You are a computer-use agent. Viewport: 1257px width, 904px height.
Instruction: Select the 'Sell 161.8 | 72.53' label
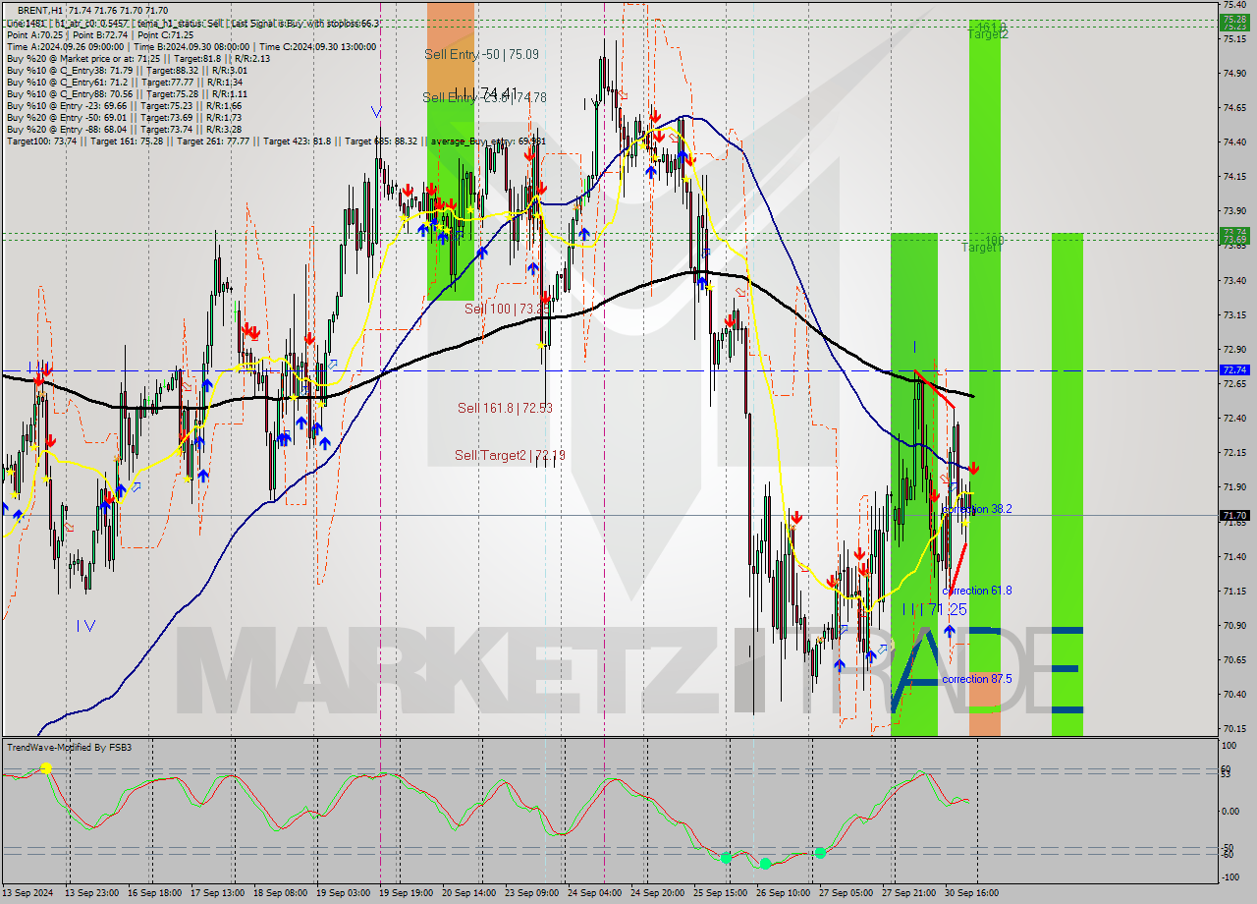[x=505, y=408]
